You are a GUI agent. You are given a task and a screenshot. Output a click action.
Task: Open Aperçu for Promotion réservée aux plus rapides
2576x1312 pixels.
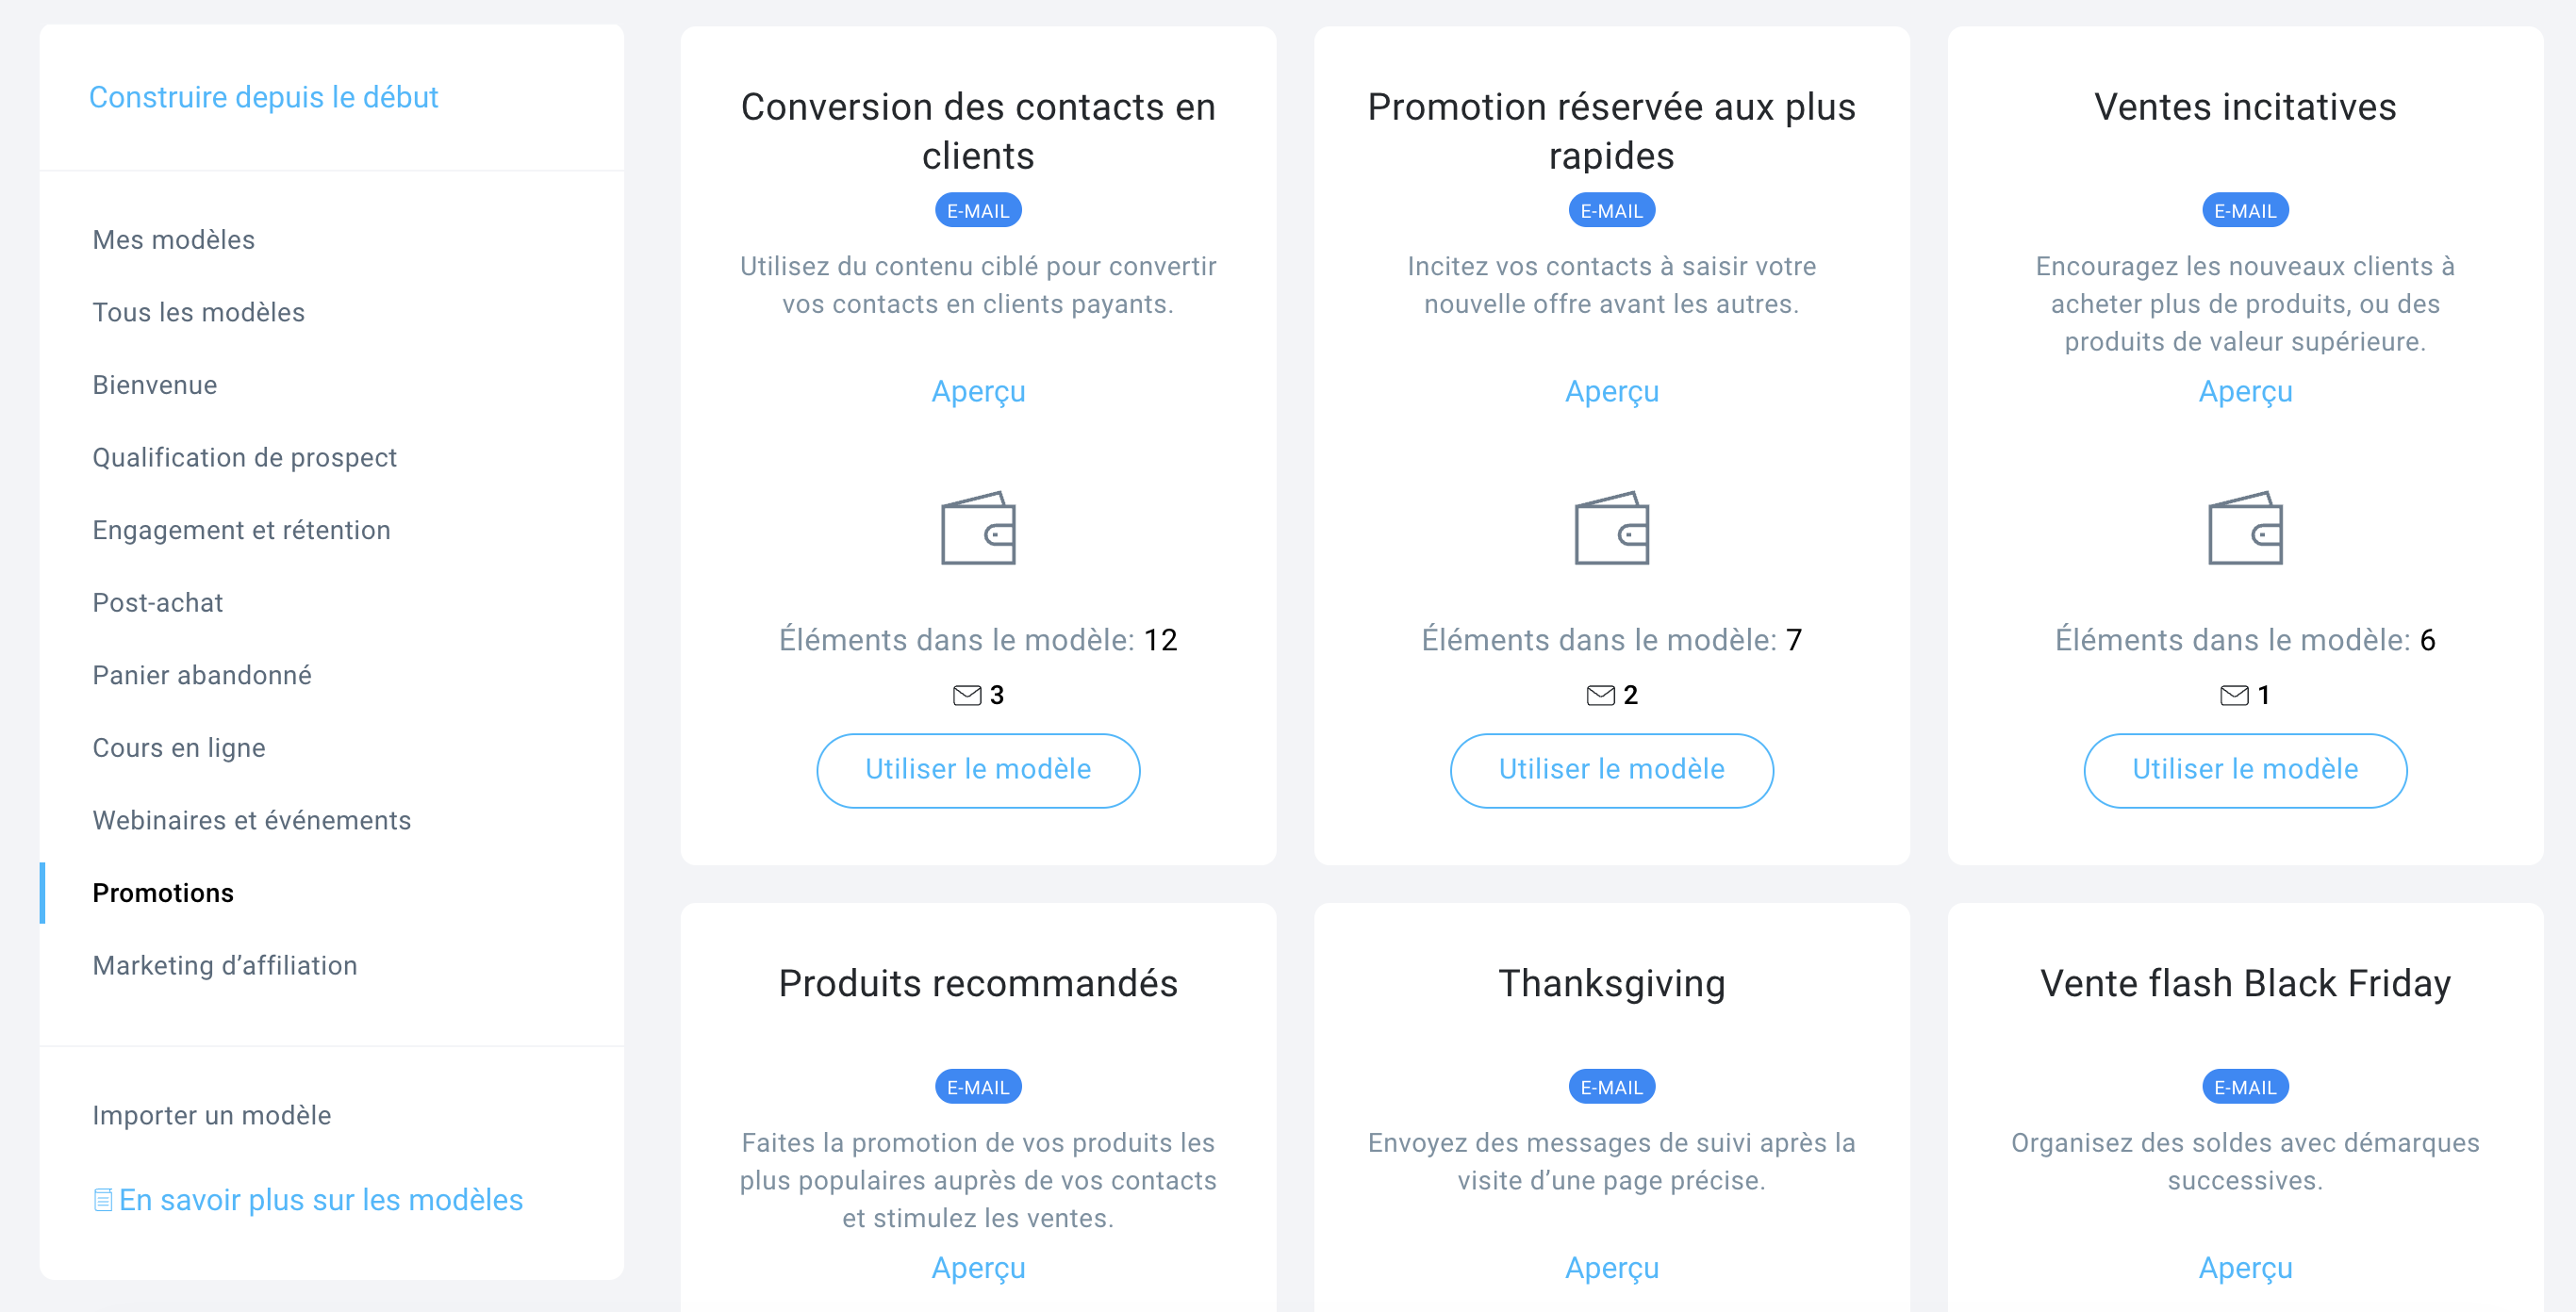click(1611, 391)
